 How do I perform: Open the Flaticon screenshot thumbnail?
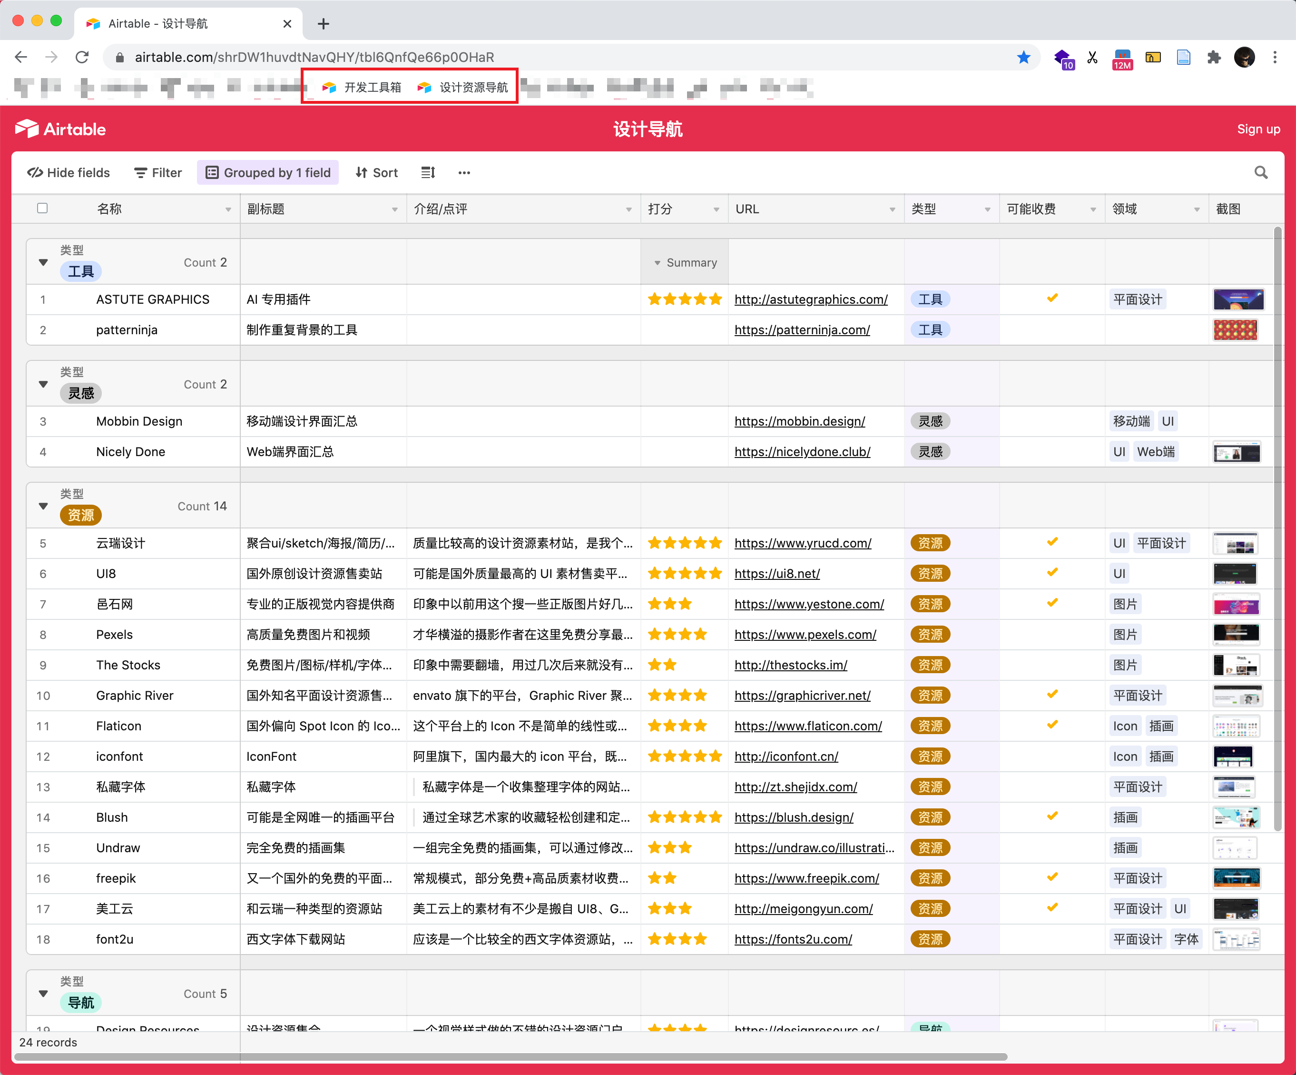click(1236, 726)
